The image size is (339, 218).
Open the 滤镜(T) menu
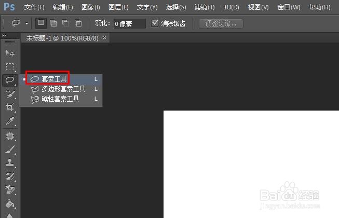(205, 7)
